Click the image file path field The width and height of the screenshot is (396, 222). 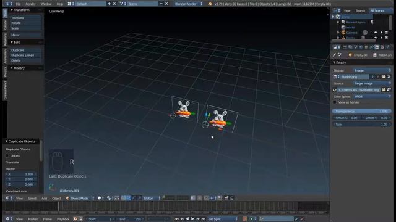click(x=359, y=90)
